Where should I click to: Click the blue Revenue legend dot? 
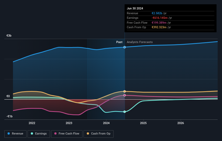[9, 133]
